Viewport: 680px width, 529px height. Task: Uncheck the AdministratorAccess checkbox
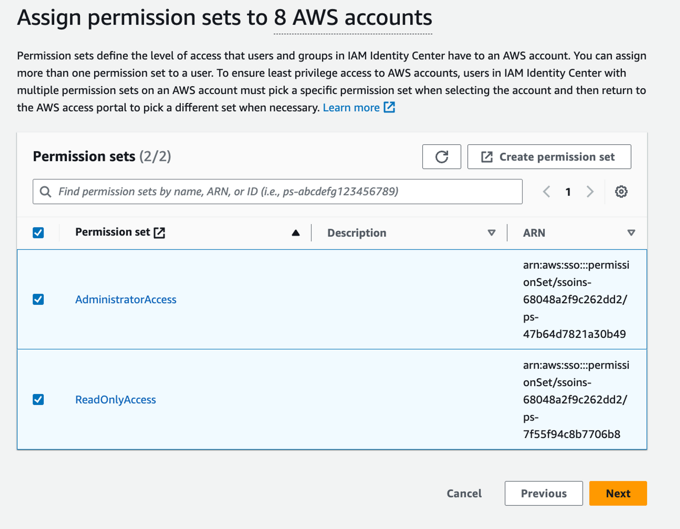(x=38, y=299)
